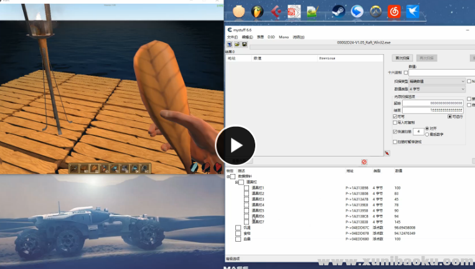Click the open folder icon in toolbar

(237, 45)
